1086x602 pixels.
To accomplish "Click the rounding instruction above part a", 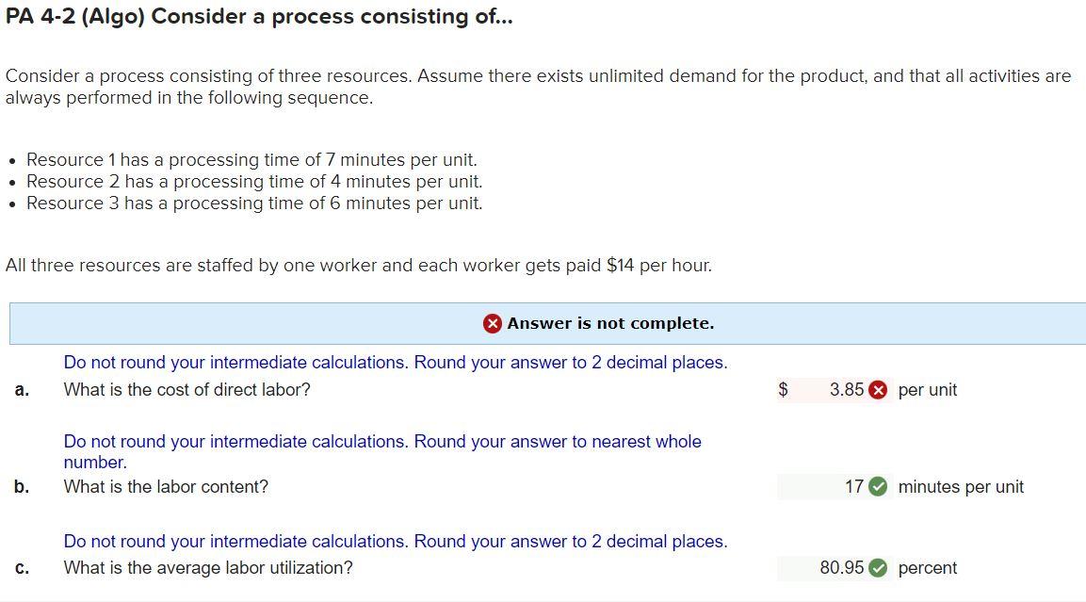I will click(x=395, y=362).
